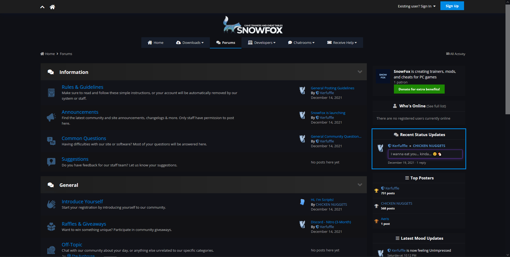Click the Raffles & Giveaways box icon
The width and height of the screenshot is (510, 257).
(x=51, y=226)
